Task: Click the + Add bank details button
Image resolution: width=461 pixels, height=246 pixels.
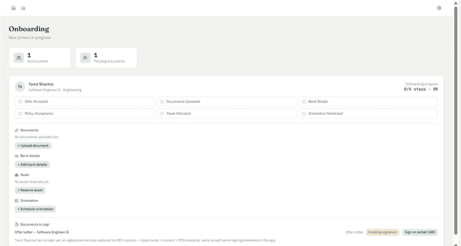Action: 32,165
